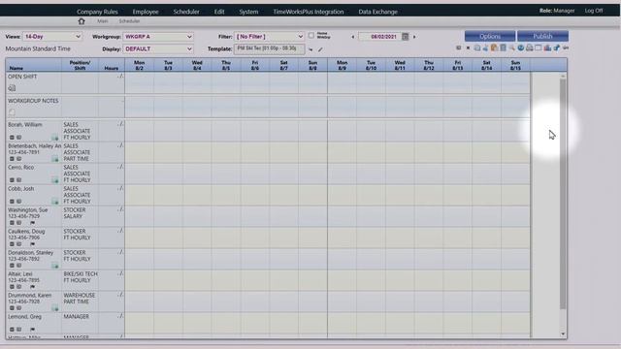Click the last link icon in scheduler toolbar
Image resolution: width=621 pixels, height=349 pixels.
(566, 48)
